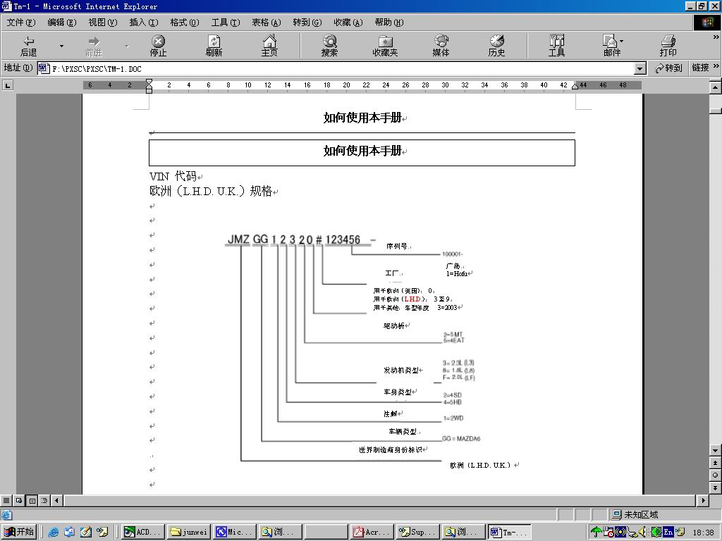The width and height of the screenshot is (722, 541).
Task: Open the 视图 menu
Action: click(x=103, y=22)
